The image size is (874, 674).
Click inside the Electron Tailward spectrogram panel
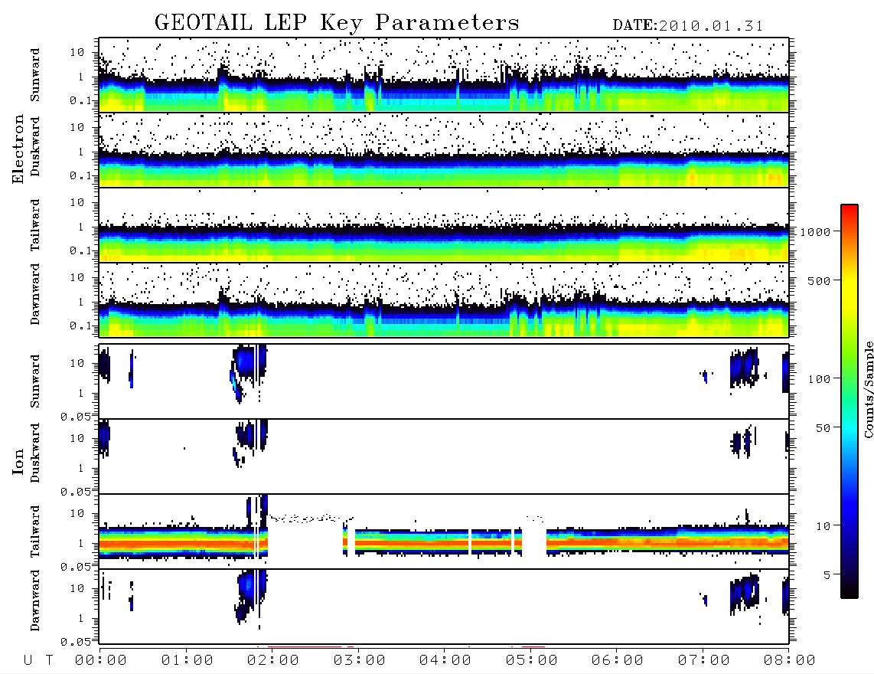[444, 225]
